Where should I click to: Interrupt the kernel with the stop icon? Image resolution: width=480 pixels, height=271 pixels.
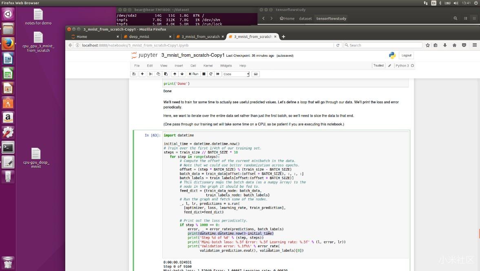click(204, 74)
